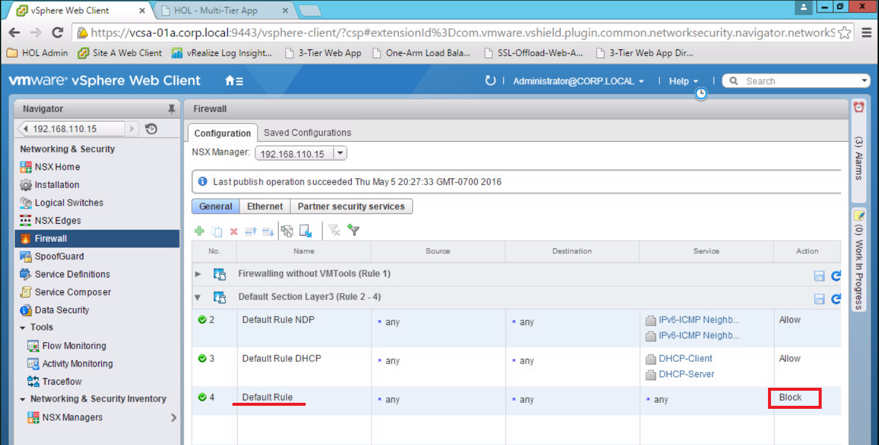The image size is (879, 445).
Task: Click the Navigator history clock icon
Action: click(x=151, y=128)
